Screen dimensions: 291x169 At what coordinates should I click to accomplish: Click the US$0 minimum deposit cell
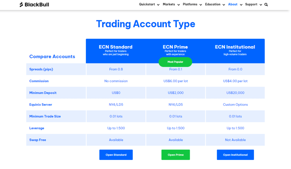coord(116,93)
